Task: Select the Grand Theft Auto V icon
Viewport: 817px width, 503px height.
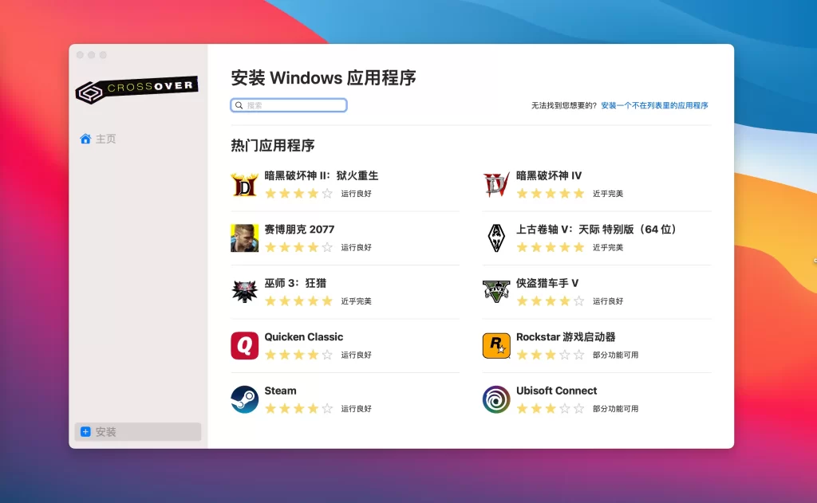Action: click(x=496, y=292)
